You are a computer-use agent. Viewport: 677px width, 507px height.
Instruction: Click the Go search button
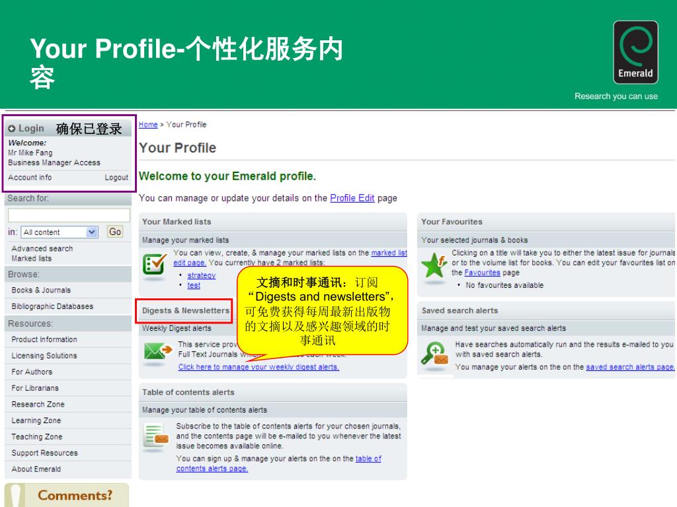pyautogui.click(x=115, y=232)
